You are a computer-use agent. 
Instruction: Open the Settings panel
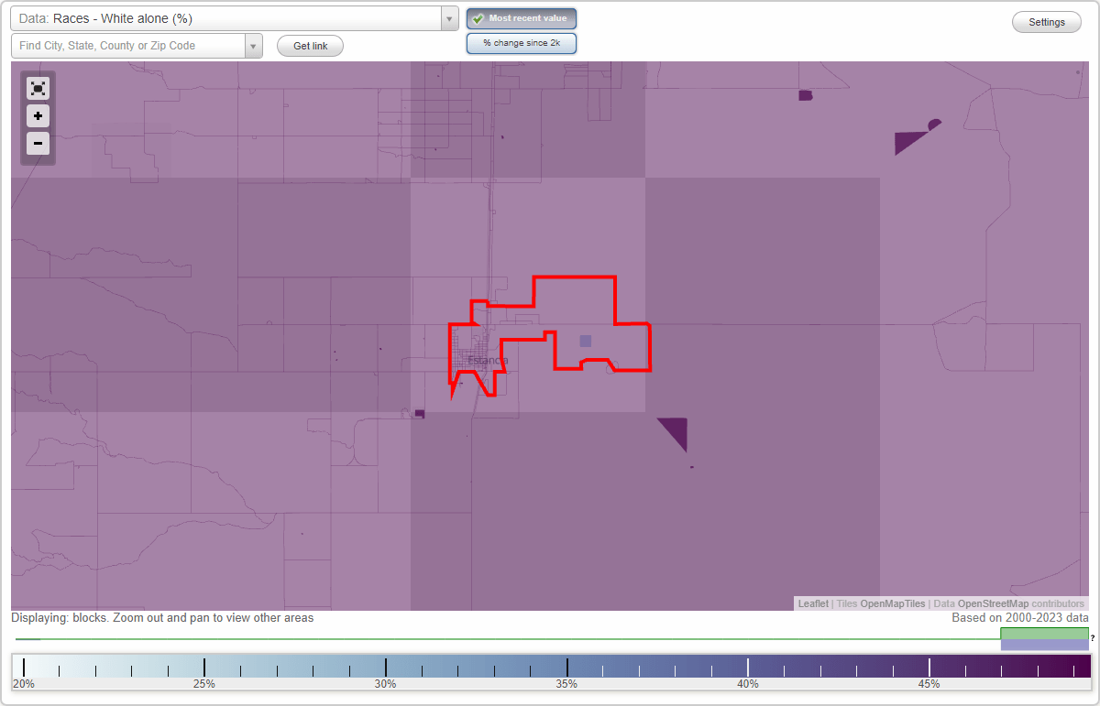(1046, 21)
